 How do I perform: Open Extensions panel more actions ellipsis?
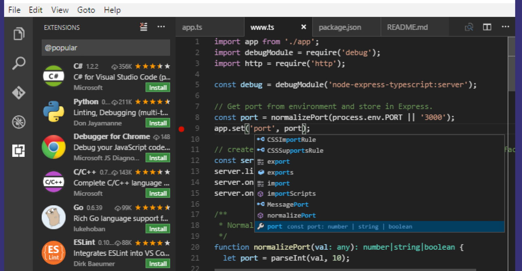[161, 27]
